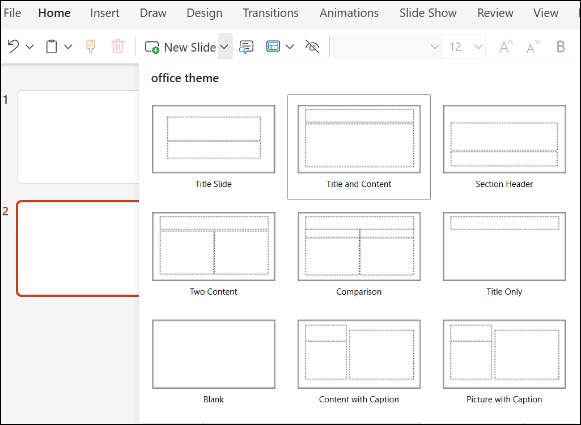Screen dimensions: 581x425
Task: Click the Increase Font Size icon
Action: tap(504, 46)
